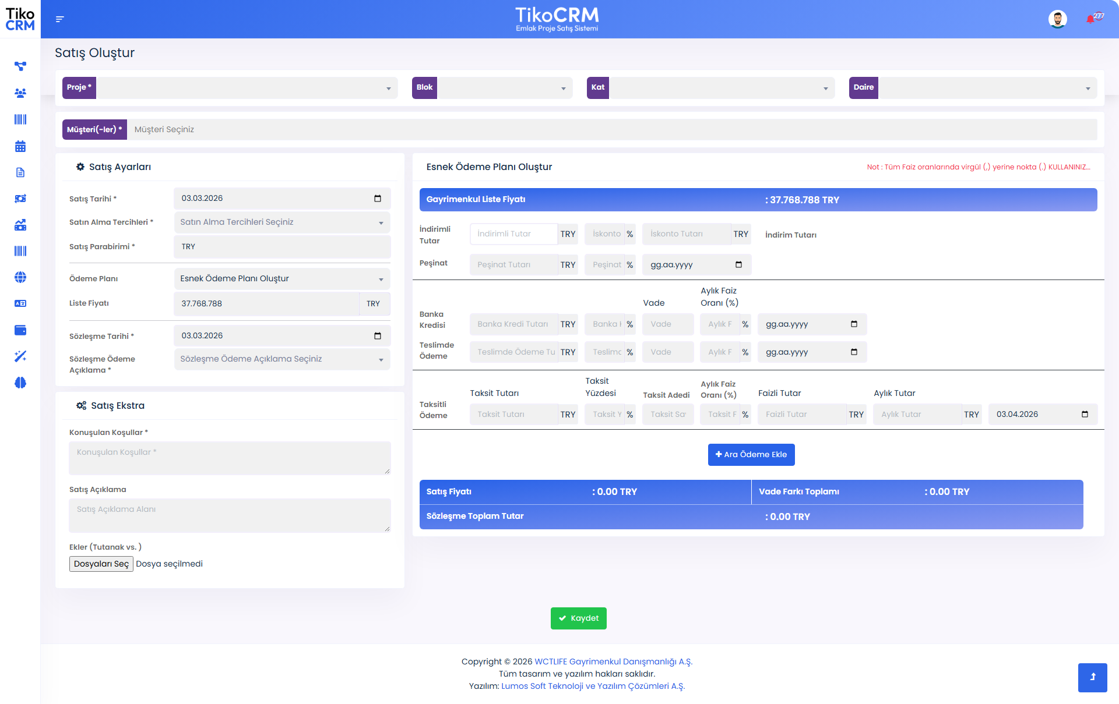Click the Müşteri Seçiniz input field
This screenshot has height=704, width=1119.
611,130
